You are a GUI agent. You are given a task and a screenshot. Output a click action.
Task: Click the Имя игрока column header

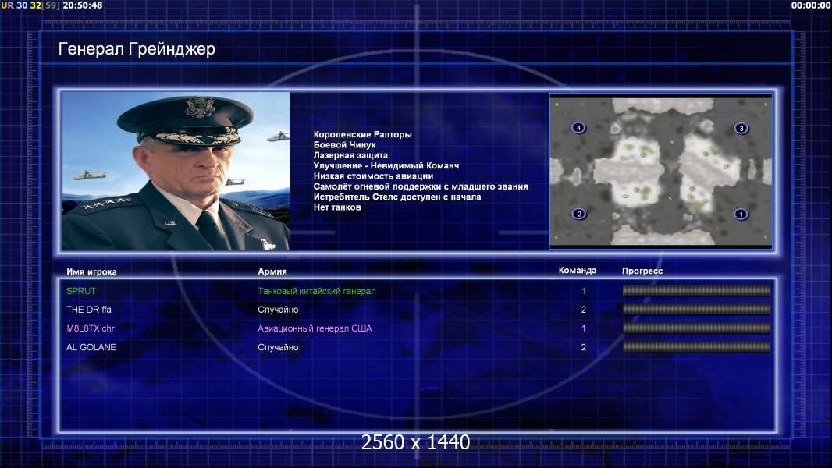[91, 272]
